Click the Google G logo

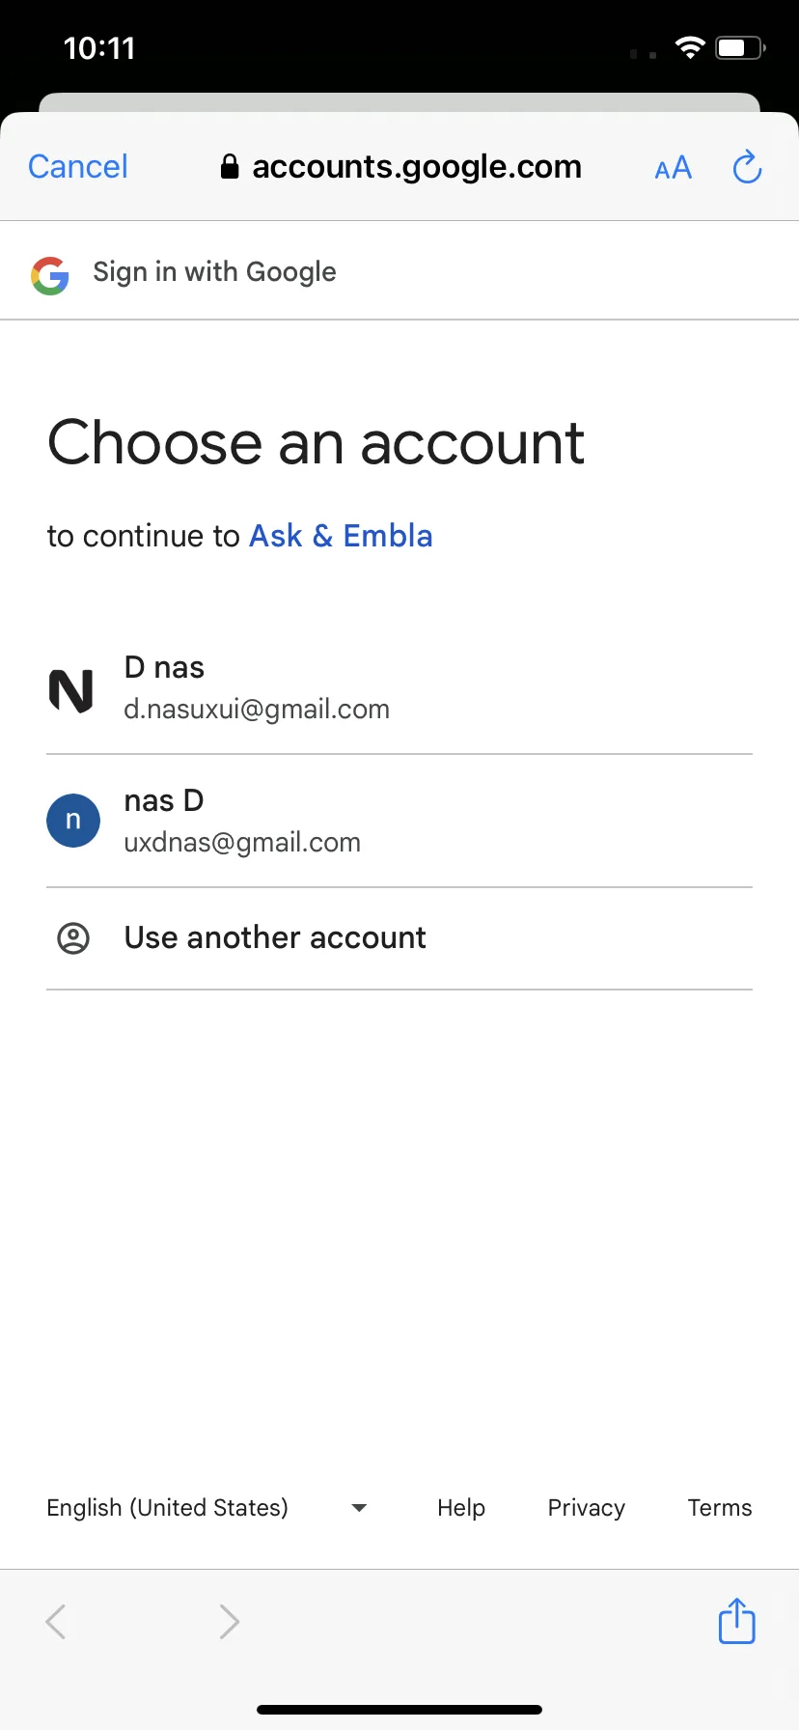[x=50, y=275]
